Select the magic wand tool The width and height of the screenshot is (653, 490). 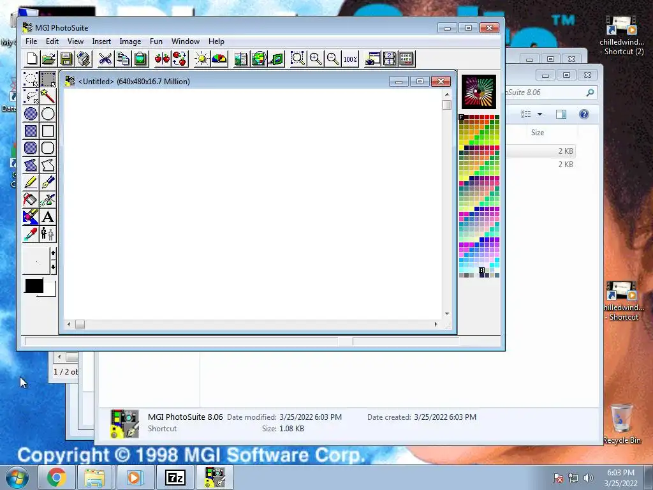(48, 96)
